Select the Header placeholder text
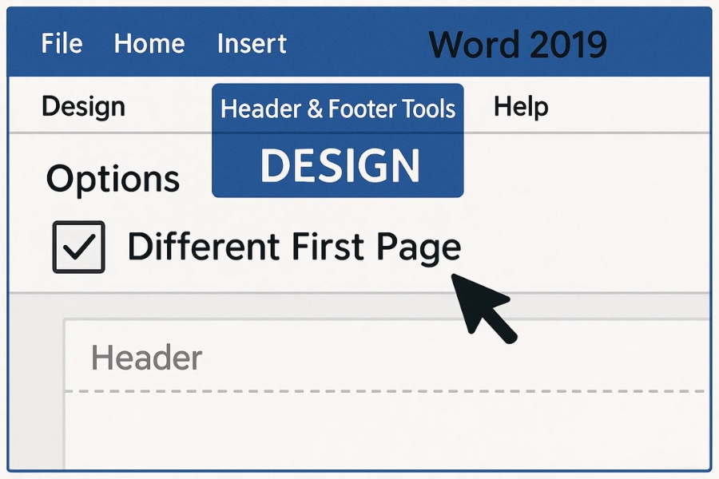This screenshot has height=479, width=719. (x=145, y=358)
